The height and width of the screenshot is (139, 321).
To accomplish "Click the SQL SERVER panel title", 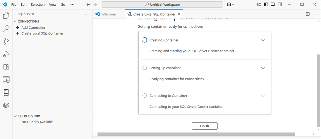I will pyautogui.click(x=26, y=14).
